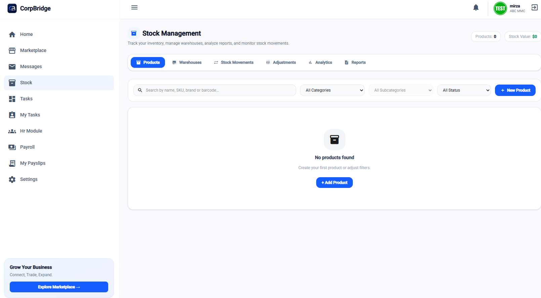Click the Payroll money icon
541x298 pixels.
[x=12, y=147]
